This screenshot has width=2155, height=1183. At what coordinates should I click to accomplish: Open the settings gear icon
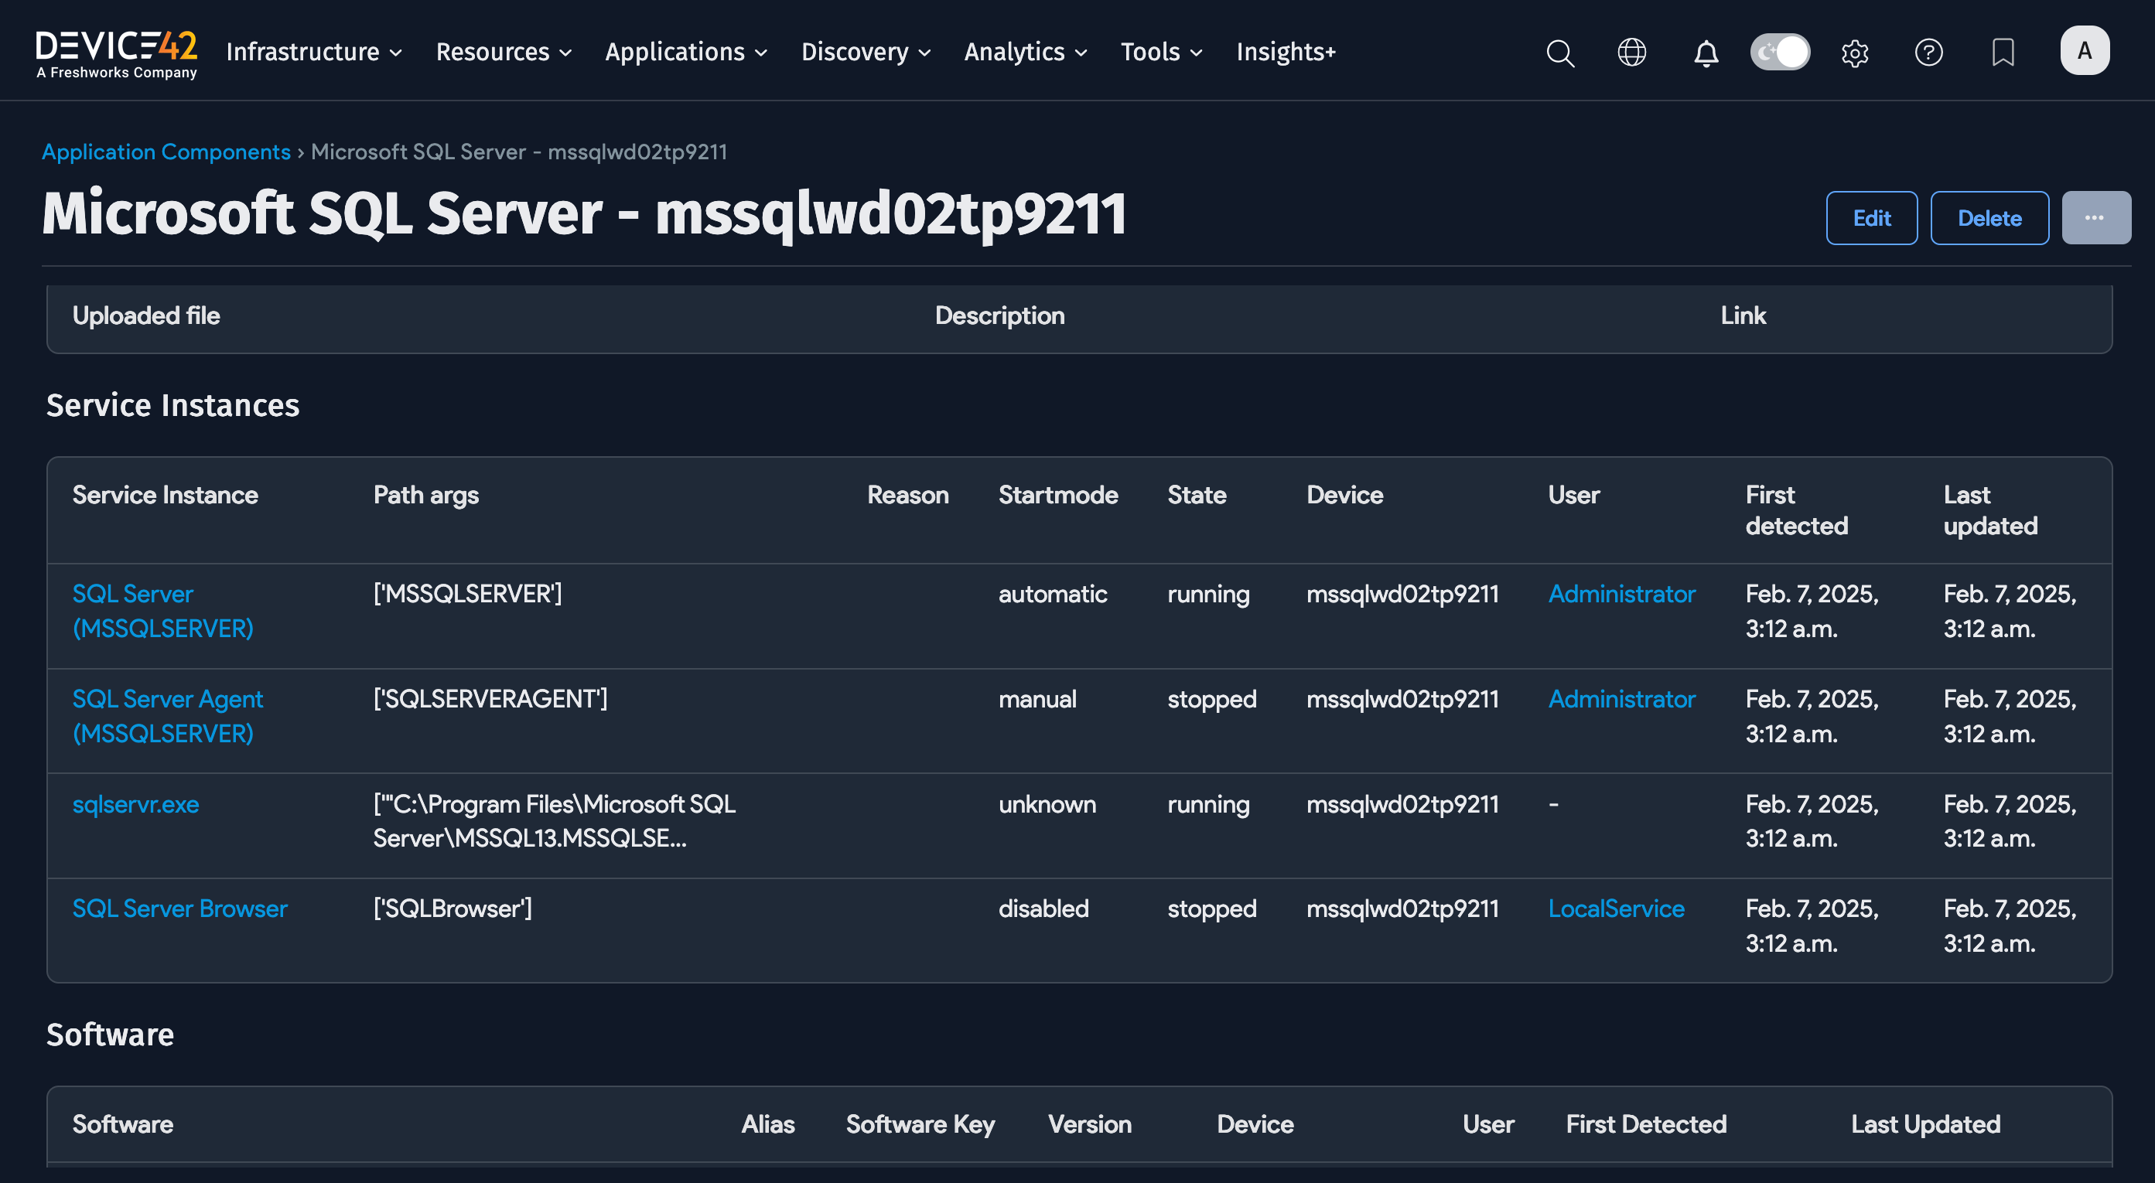coord(1855,53)
